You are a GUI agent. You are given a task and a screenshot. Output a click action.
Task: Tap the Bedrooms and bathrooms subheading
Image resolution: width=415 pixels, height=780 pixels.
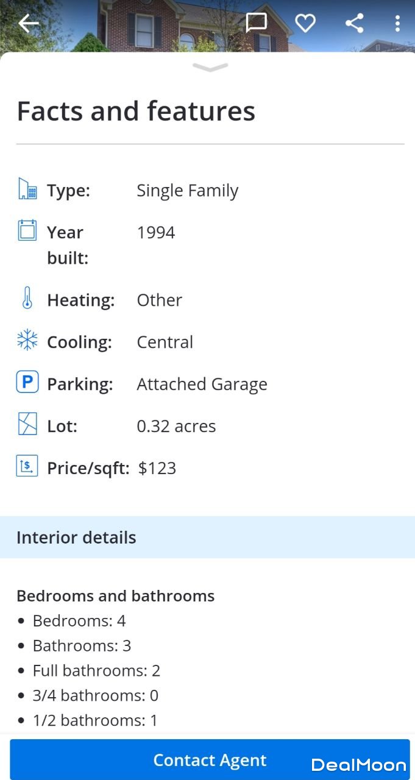point(116,596)
